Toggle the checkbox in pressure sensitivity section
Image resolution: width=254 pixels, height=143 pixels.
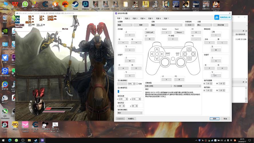tap(137, 84)
